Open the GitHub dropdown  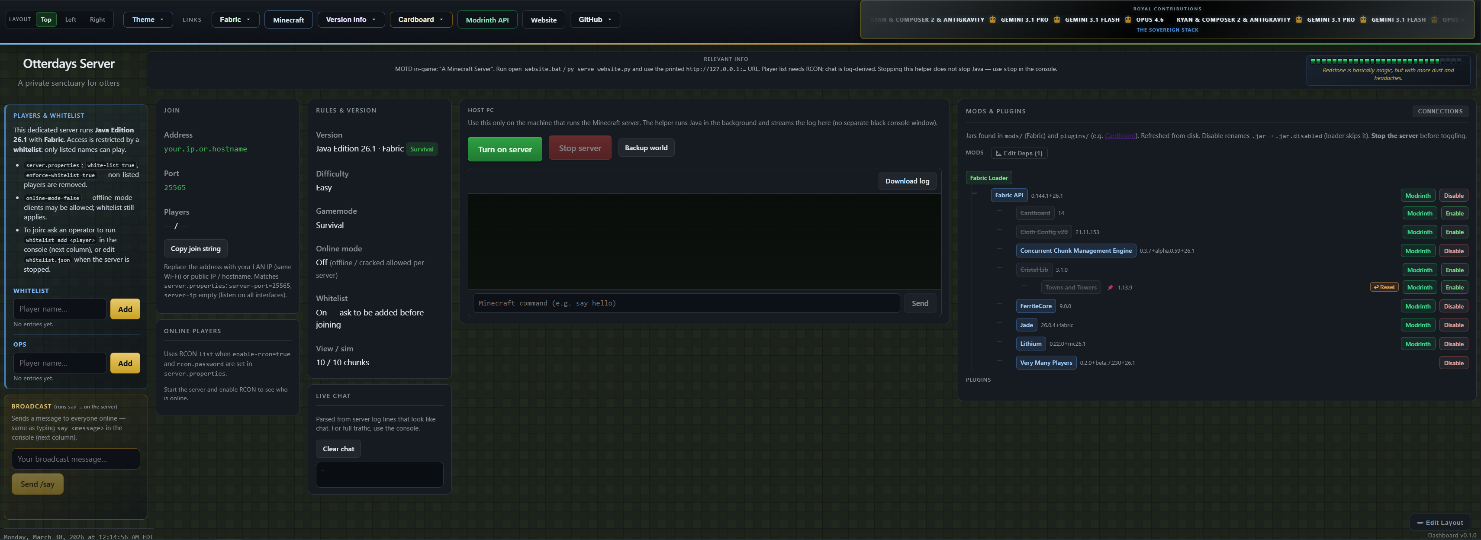click(x=595, y=19)
